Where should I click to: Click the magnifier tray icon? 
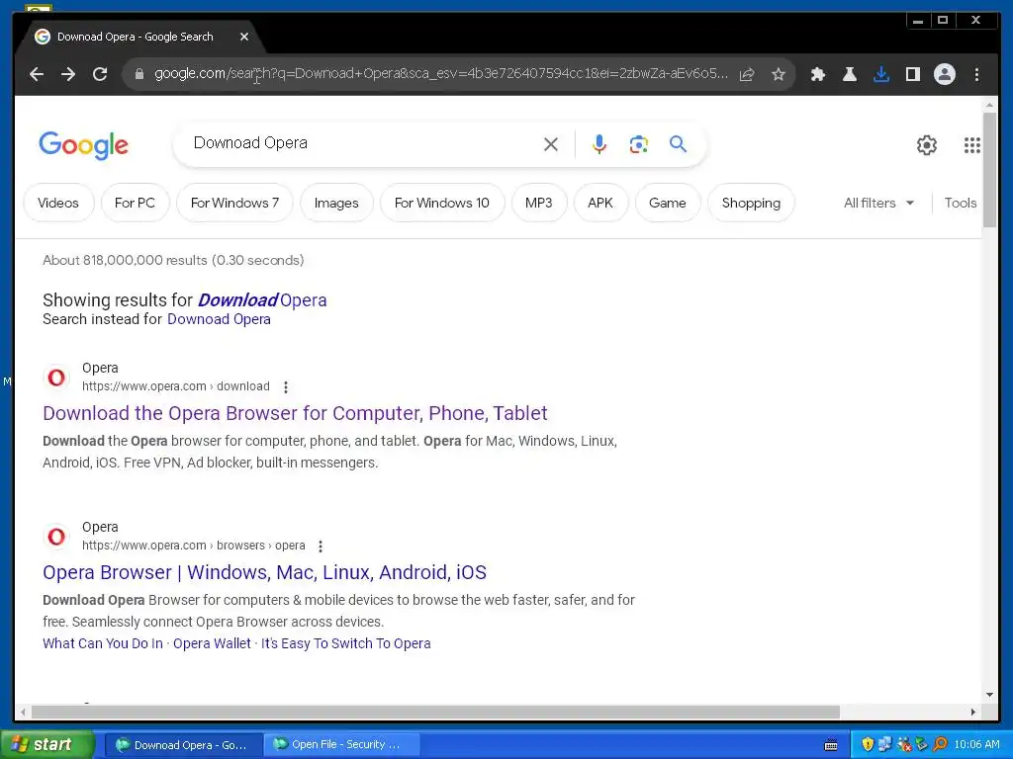click(x=941, y=745)
